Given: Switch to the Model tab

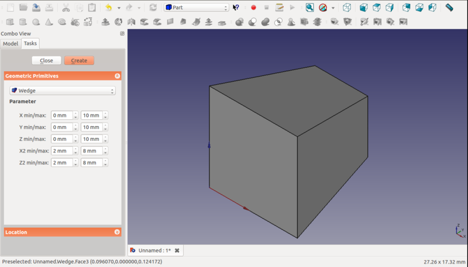Looking at the screenshot, I should tap(11, 44).
